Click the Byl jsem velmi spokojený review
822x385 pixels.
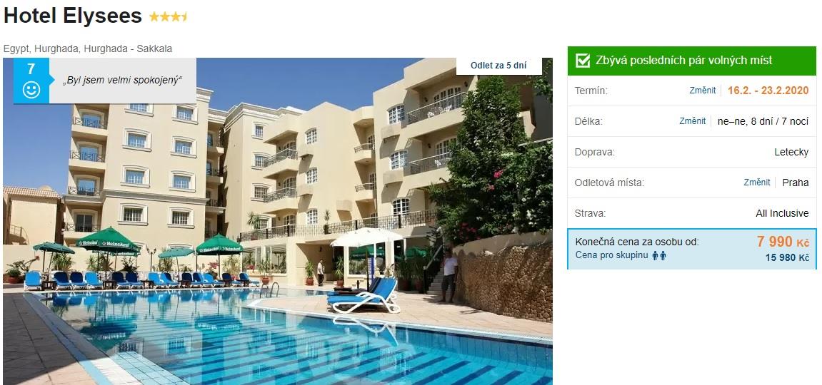(x=122, y=81)
